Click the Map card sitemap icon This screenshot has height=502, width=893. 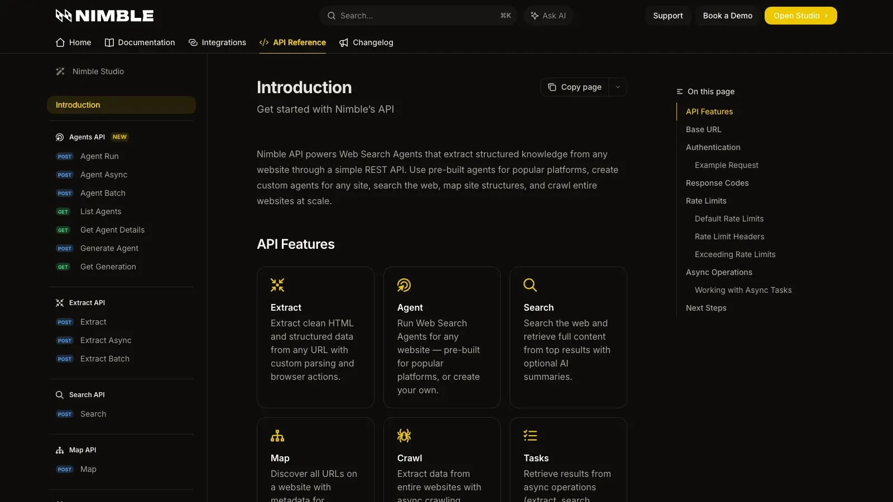[277, 436]
